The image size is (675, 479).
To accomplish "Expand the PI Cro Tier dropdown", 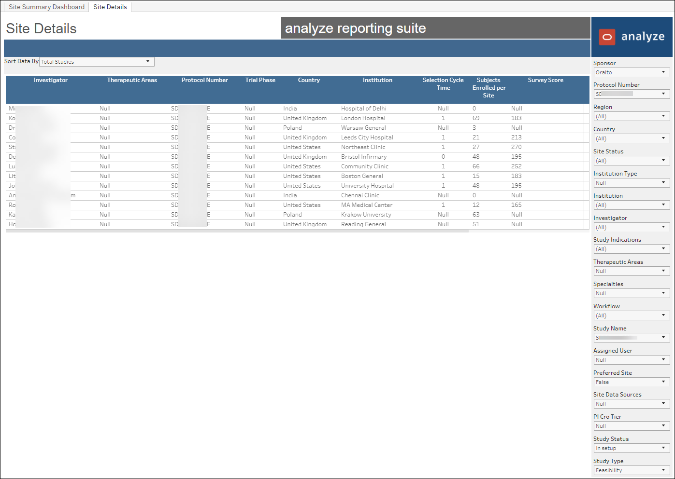I will 632,426.
